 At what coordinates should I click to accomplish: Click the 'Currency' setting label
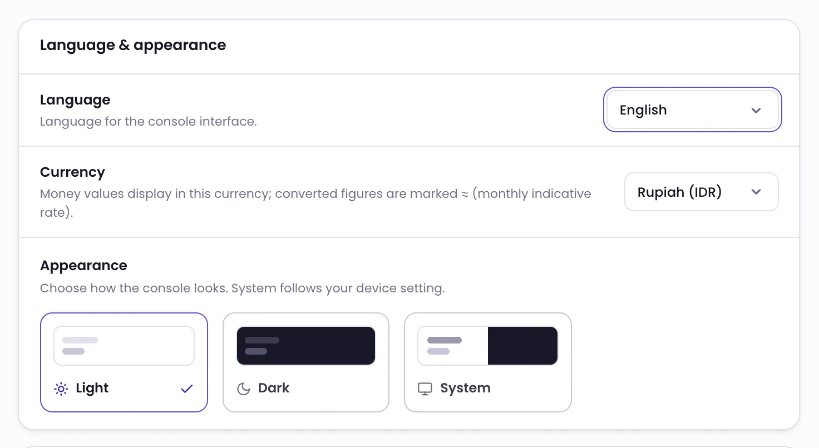coord(72,172)
